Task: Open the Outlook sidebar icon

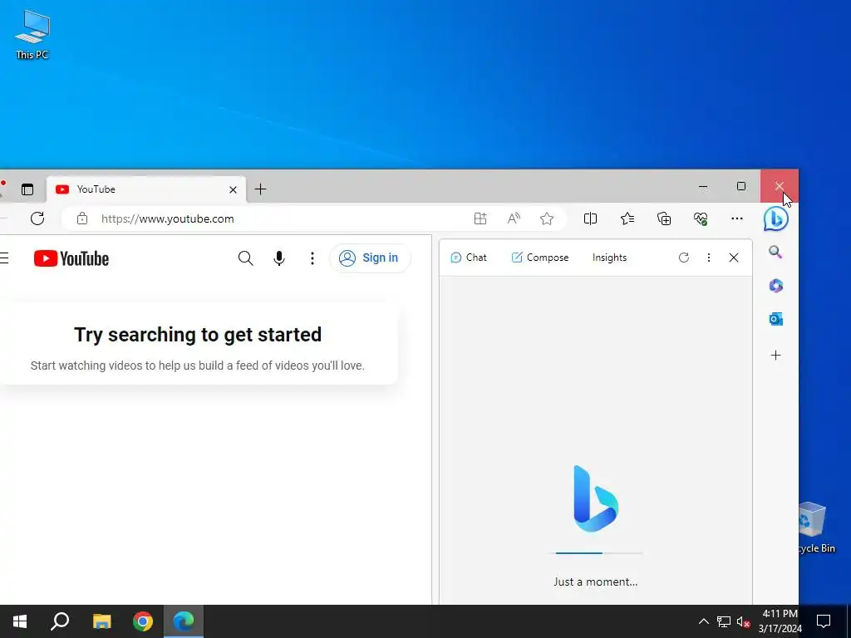Action: (x=775, y=319)
